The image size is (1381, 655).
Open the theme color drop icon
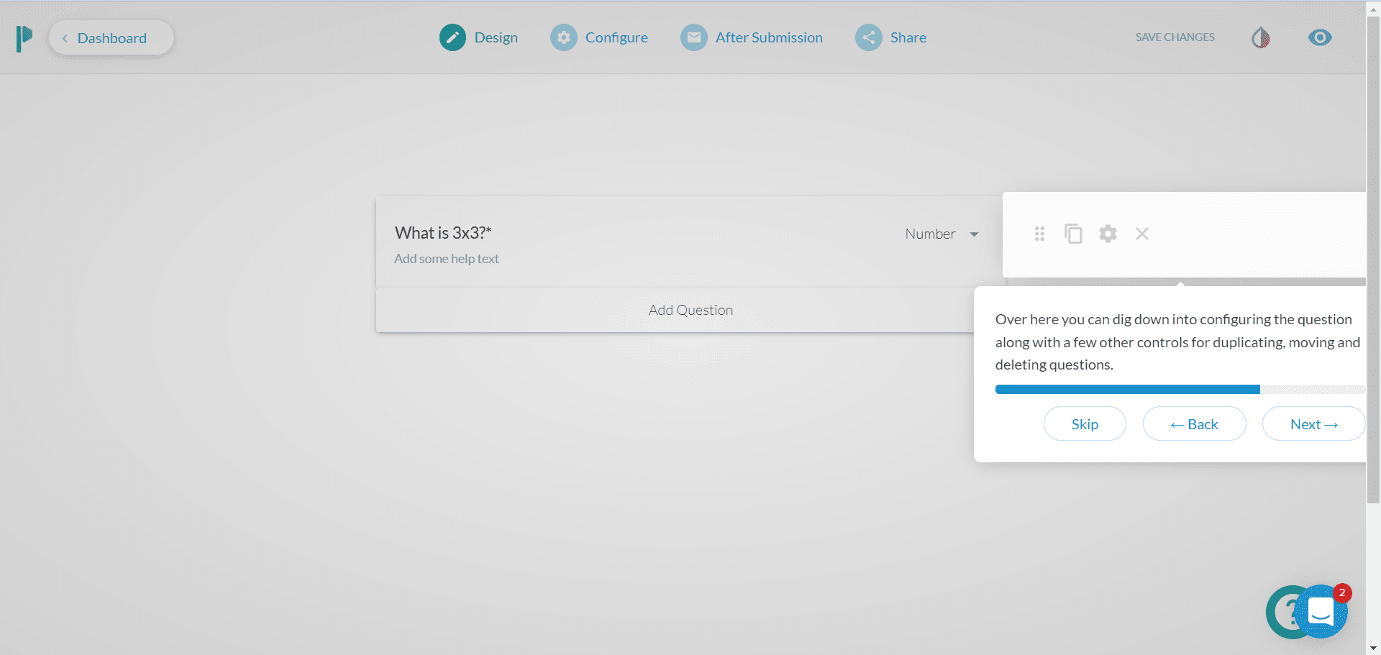(x=1260, y=37)
